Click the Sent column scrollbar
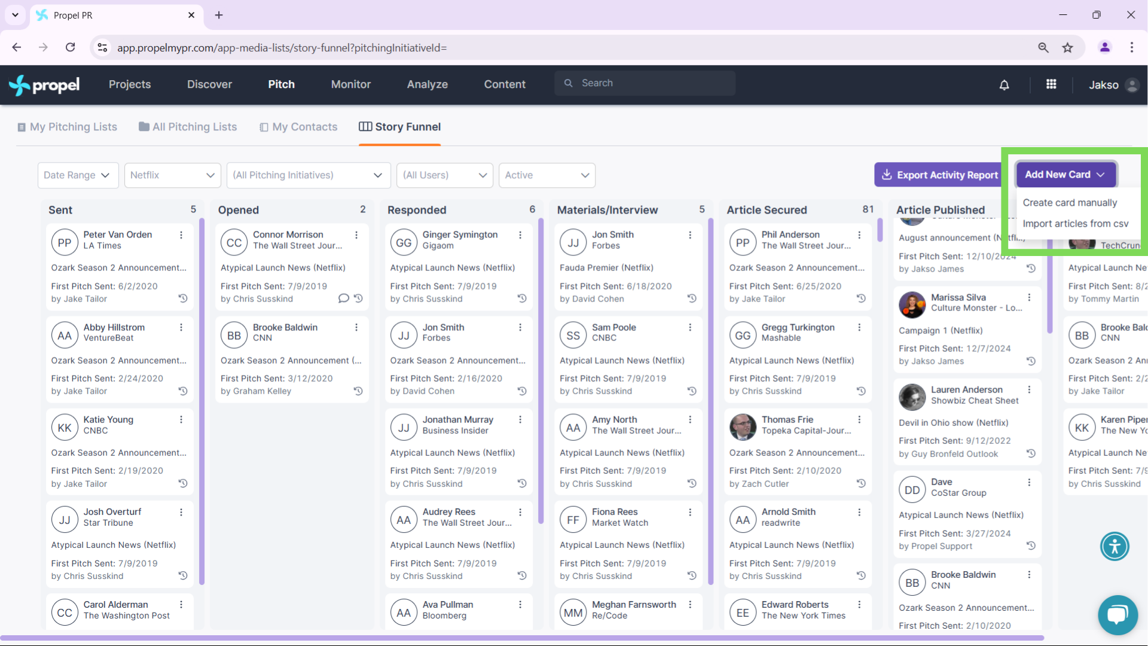 click(x=201, y=401)
